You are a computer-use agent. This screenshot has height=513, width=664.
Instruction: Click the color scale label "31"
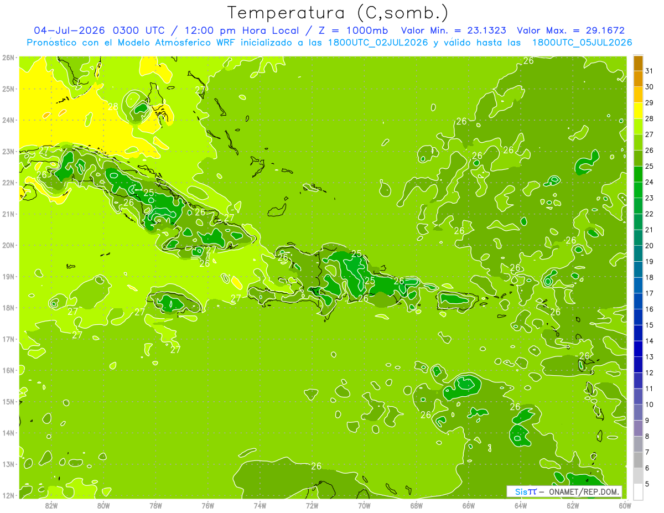(x=650, y=71)
